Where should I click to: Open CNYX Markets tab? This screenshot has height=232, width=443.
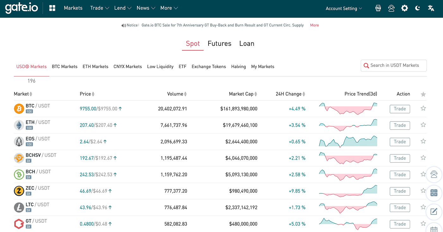coord(128,67)
